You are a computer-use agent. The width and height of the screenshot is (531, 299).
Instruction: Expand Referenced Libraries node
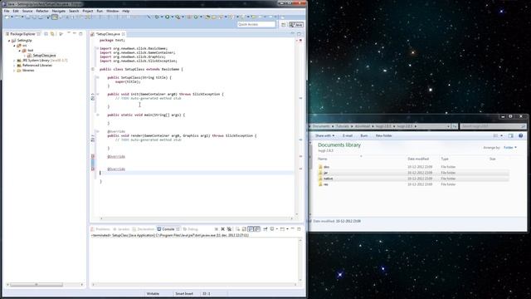14,66
